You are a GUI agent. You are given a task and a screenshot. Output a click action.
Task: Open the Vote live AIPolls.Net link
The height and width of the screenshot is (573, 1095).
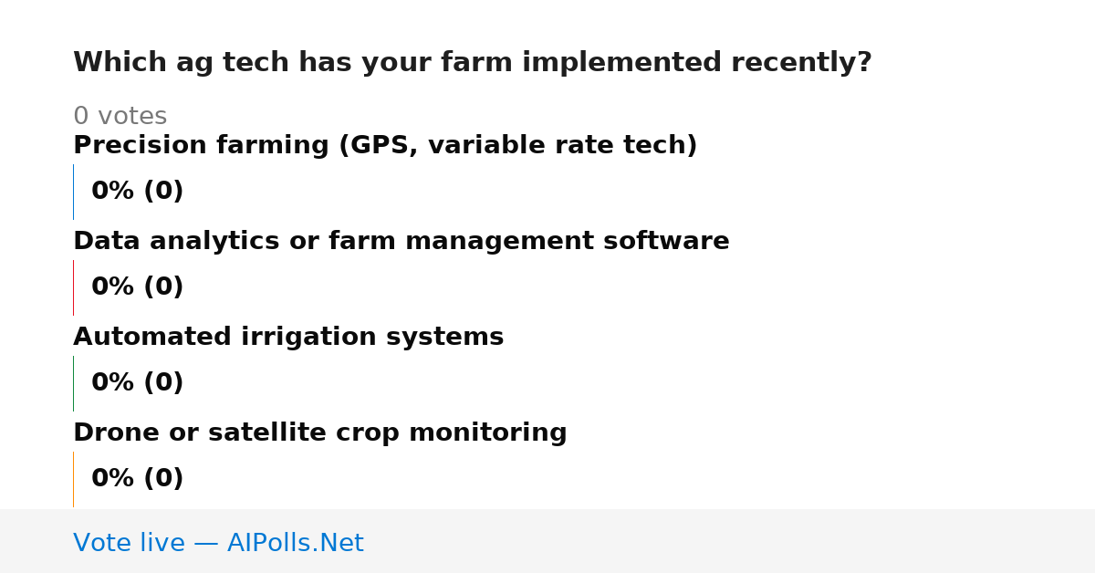coord(218,544)
